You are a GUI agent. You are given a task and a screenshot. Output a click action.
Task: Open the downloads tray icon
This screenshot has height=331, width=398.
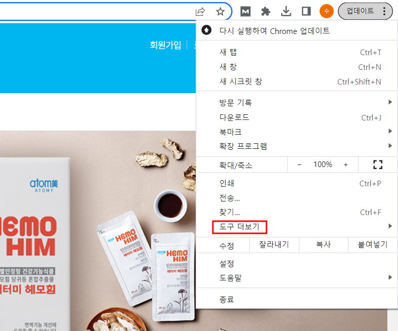click(x=286, y=12)
